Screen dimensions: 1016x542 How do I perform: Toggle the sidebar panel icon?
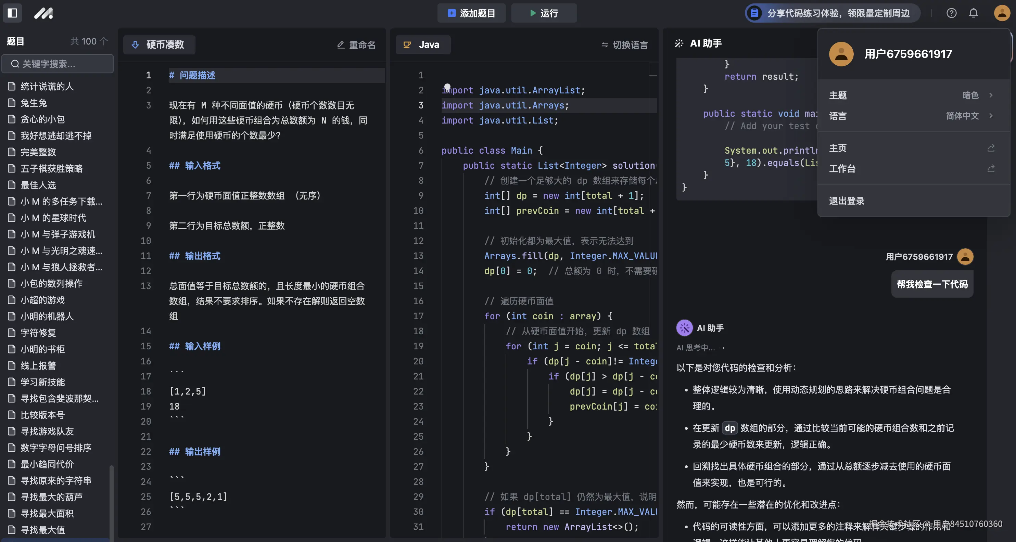tap(13, 13)
